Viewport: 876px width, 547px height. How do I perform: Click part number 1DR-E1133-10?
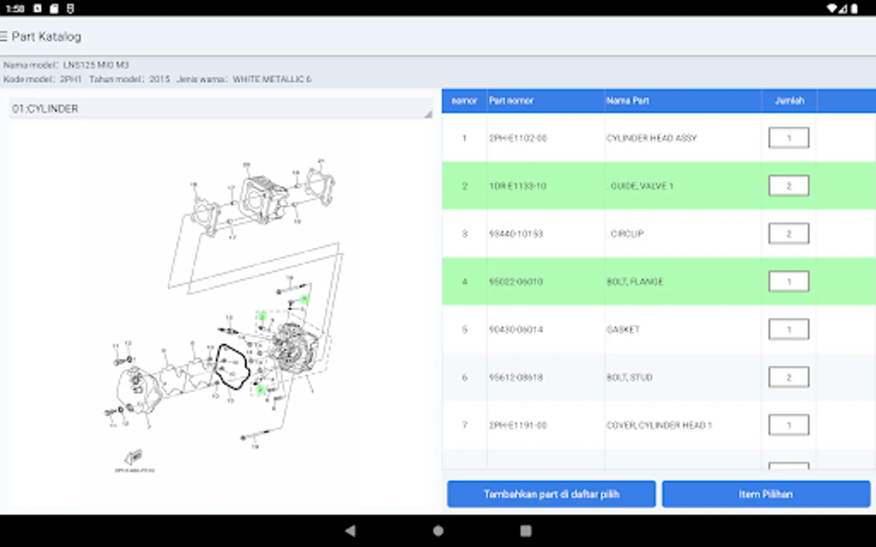coord(518,186)
